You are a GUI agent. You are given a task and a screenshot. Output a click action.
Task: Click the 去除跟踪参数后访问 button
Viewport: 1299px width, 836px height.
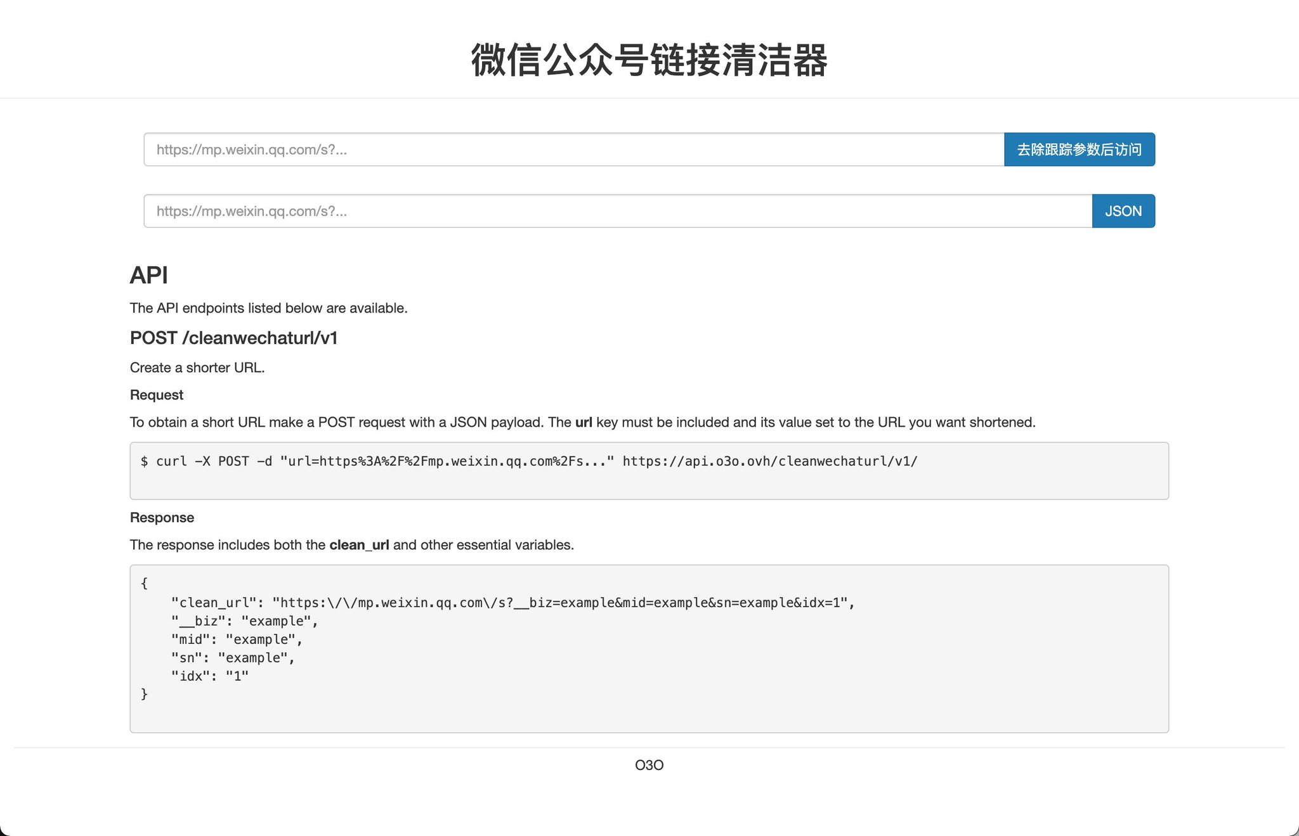click(1079, 150)
